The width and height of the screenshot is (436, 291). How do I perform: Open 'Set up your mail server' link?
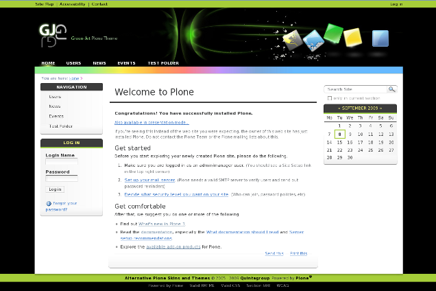tap(149, 181)
